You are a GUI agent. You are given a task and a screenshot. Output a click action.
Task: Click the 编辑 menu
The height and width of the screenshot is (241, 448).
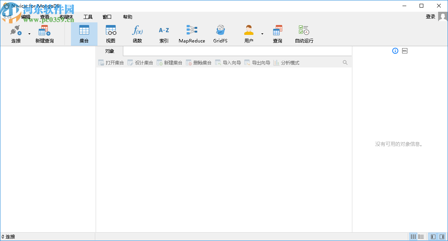[x=26, y=17]
